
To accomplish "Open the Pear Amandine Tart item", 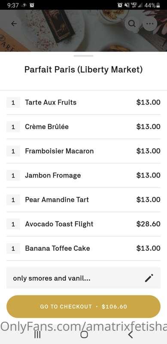I will pos(83,200).
